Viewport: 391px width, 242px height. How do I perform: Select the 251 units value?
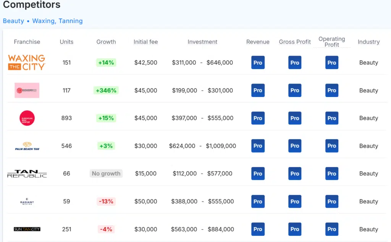coord(66,229)
